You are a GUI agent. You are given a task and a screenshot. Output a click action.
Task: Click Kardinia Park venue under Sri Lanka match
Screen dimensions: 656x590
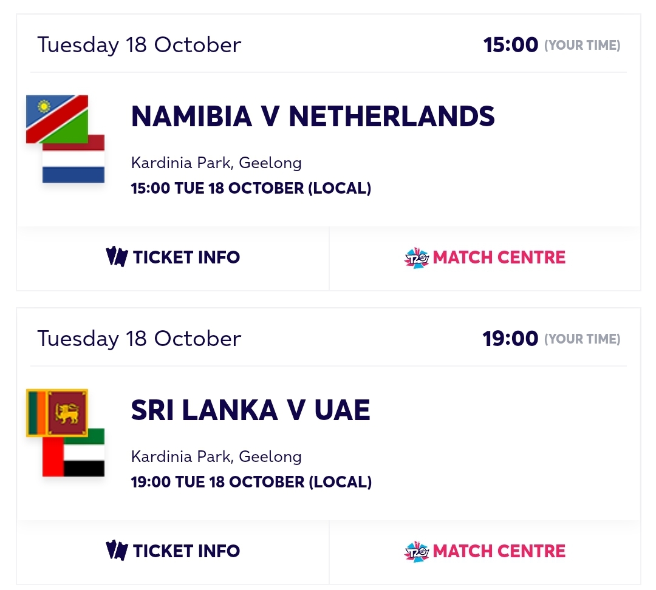click(x=216, y=456)
